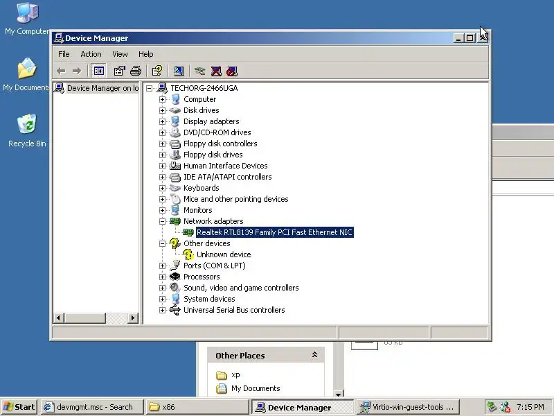The image size is (554, 416).
Task: Click Scan for hardware changes icon
Action: tap(179, 71)
